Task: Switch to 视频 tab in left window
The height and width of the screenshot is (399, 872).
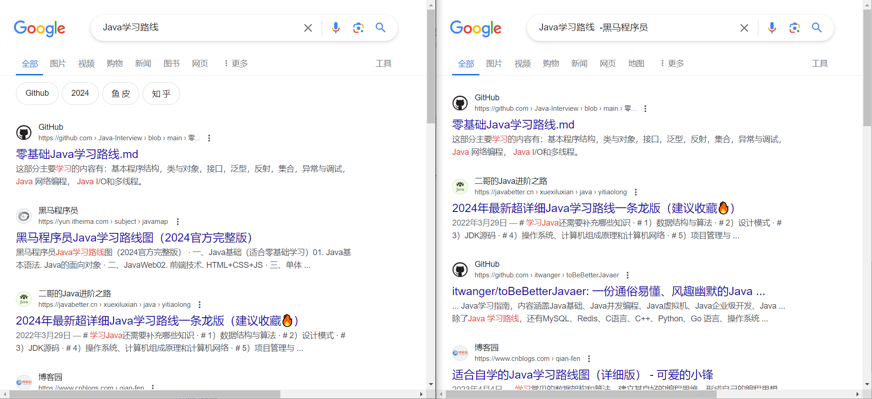Action: tap(86, 64)
